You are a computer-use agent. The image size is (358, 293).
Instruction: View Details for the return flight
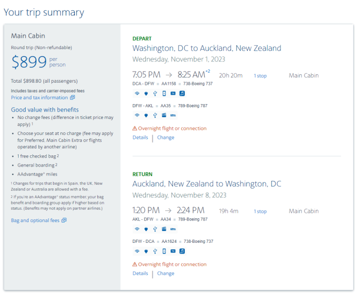tap(140, 273)
